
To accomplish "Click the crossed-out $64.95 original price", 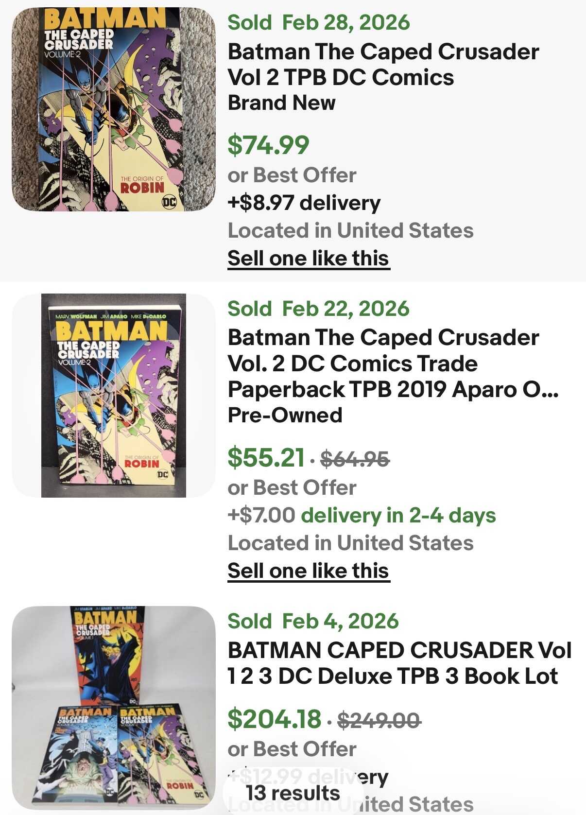I will (x=355, y=458).
